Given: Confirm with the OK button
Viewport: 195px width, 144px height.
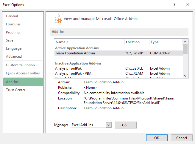Looking at the screenshot, I should click(x=157, y=138).
